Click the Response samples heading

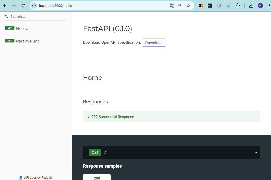102,166
